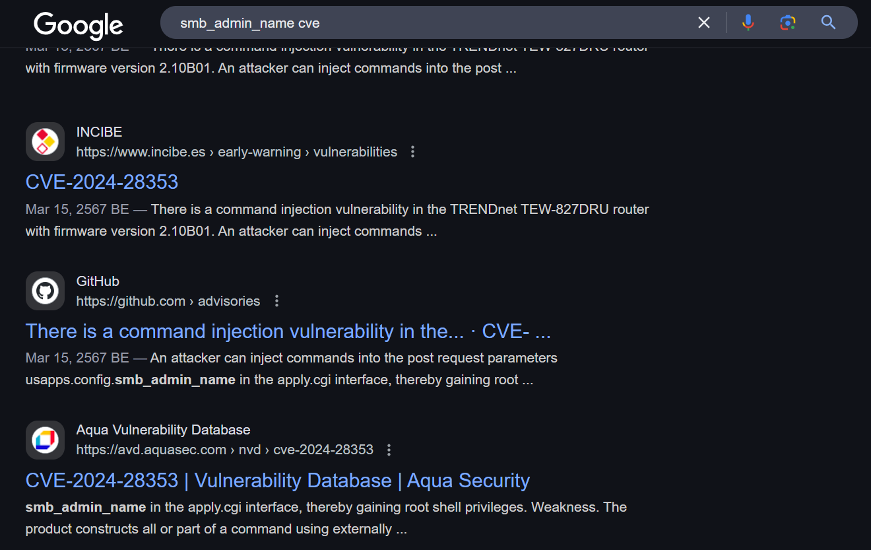The height and width of the screenshot is (550, 871).
Task: Click the Aqua Vulnerability Database site name
Action: [x=164, y=430]
